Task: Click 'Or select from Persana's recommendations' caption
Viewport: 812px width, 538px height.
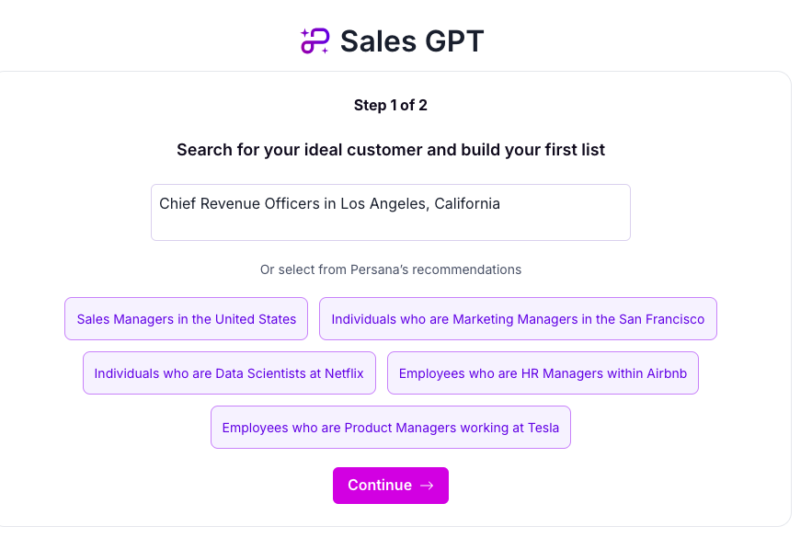Action: pyautogui.click(x=391, y=270)
